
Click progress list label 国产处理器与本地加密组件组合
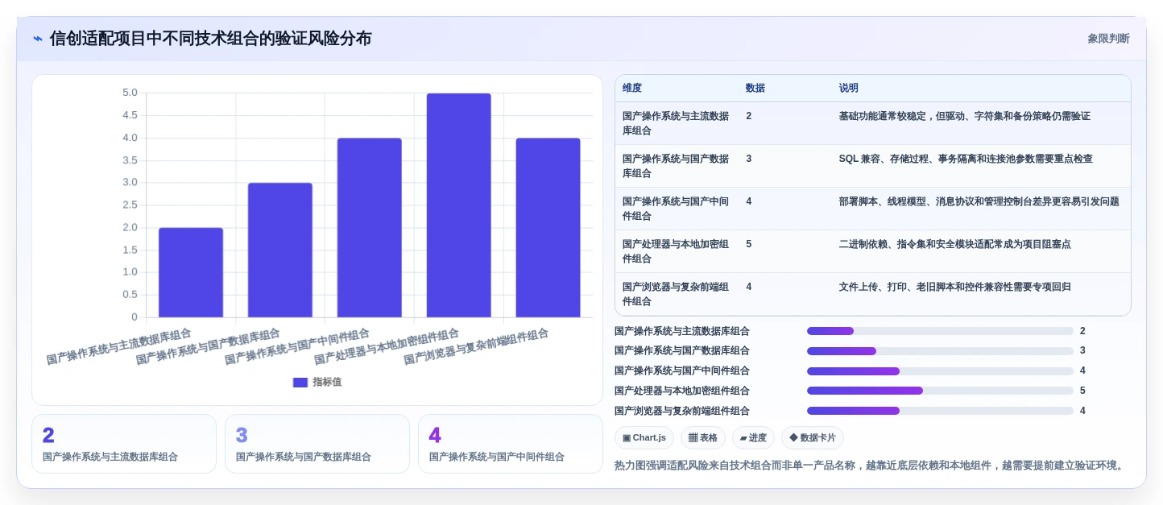point(682,391)
